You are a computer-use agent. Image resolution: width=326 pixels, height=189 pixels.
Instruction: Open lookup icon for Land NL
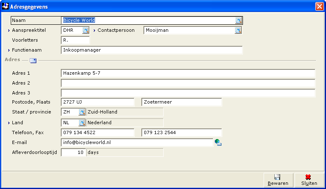[x=82, y=123]
